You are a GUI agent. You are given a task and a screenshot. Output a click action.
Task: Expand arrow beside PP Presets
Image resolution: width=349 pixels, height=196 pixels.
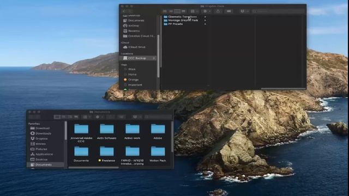205,24
